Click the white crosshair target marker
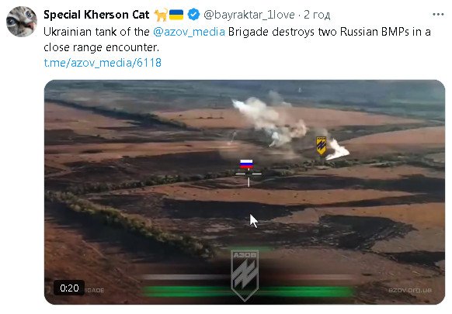 [249, 176]
